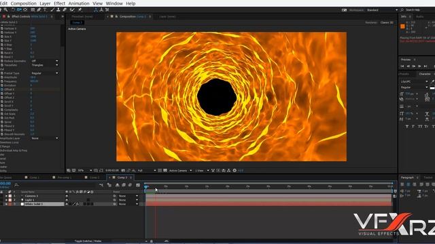This screenshot has width=435, height=244.
Task: Open parent dropdown for Camera 1 layer
Action: pos(128,196)
